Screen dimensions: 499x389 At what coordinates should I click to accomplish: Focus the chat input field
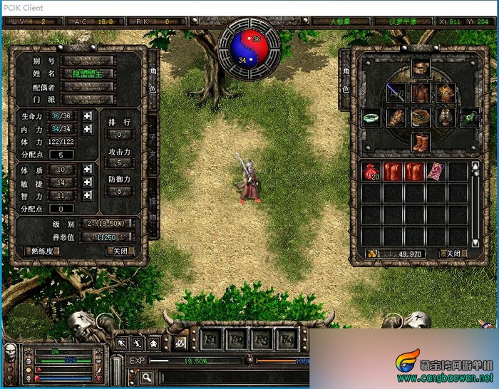235,378
